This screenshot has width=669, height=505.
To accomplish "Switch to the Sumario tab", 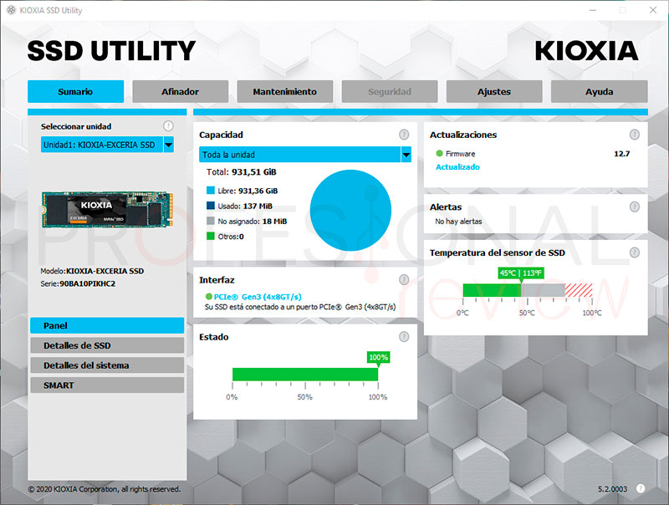I will 75,91.
